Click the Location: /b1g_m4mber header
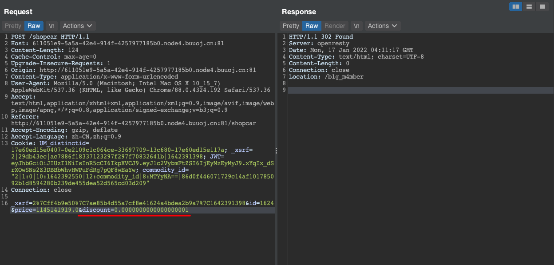 [326, 77]
